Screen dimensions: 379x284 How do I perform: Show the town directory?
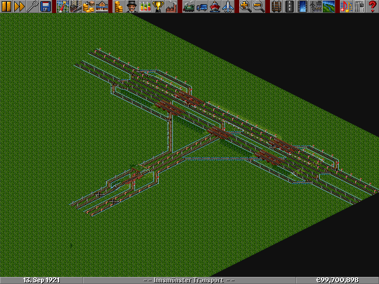coord(75,7)
